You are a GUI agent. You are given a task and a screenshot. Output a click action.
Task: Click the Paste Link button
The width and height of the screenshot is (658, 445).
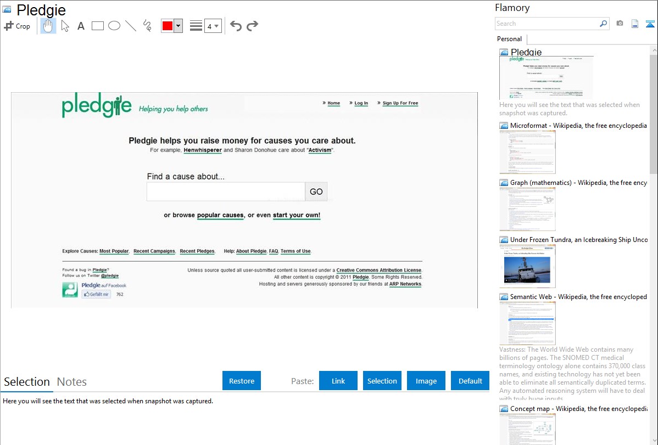[x=338, y=381]
